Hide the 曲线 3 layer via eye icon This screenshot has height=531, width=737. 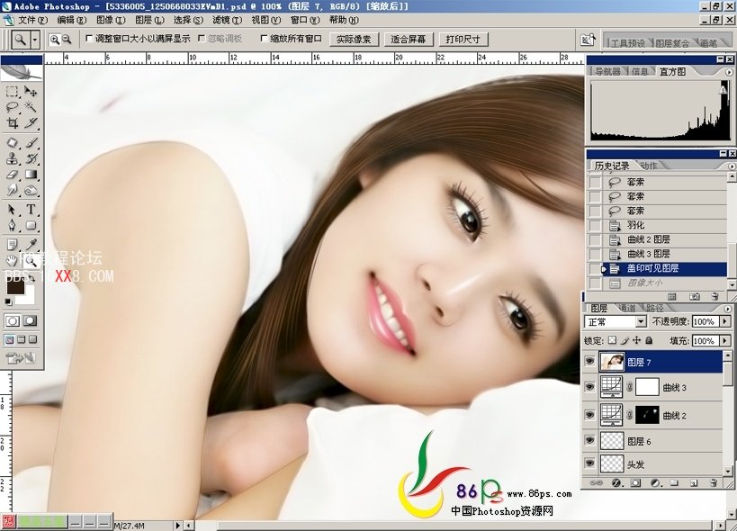click(x=590, y=387)
